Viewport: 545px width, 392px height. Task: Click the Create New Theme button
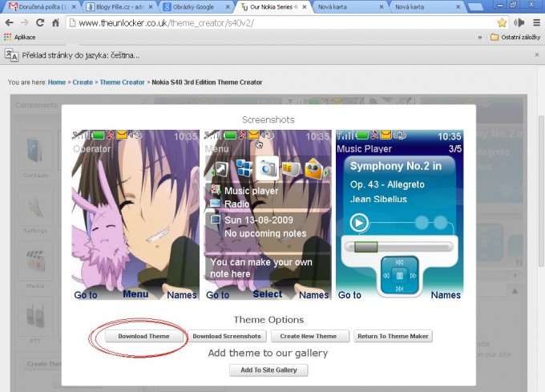click(x=309, y=336)
